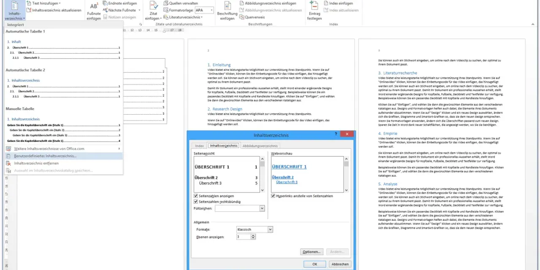Click the '2. Research Design' heading
Image resolution: width=540 pixels, height=270 pixels.
[x=225, y=109]
